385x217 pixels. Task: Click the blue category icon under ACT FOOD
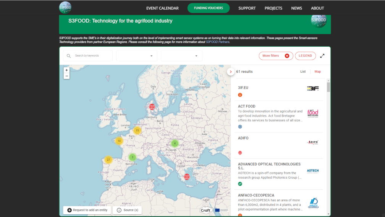click(x=240, y=127)
